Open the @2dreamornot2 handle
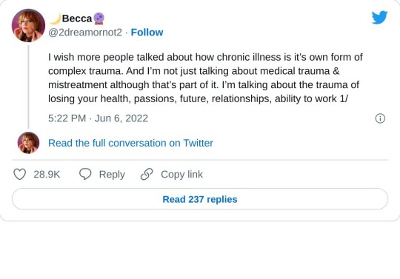Screen dimensions: 400x279 [x=85, y=33]
